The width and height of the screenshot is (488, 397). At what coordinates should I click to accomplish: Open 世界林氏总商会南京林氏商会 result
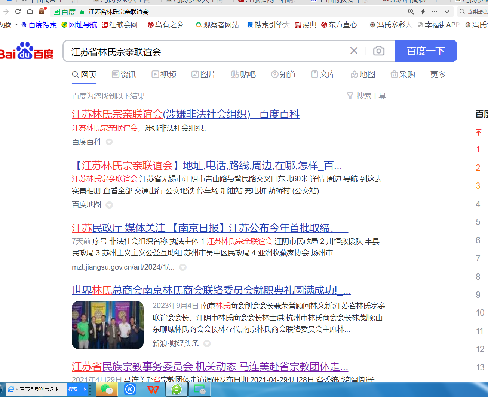(211, 290)
